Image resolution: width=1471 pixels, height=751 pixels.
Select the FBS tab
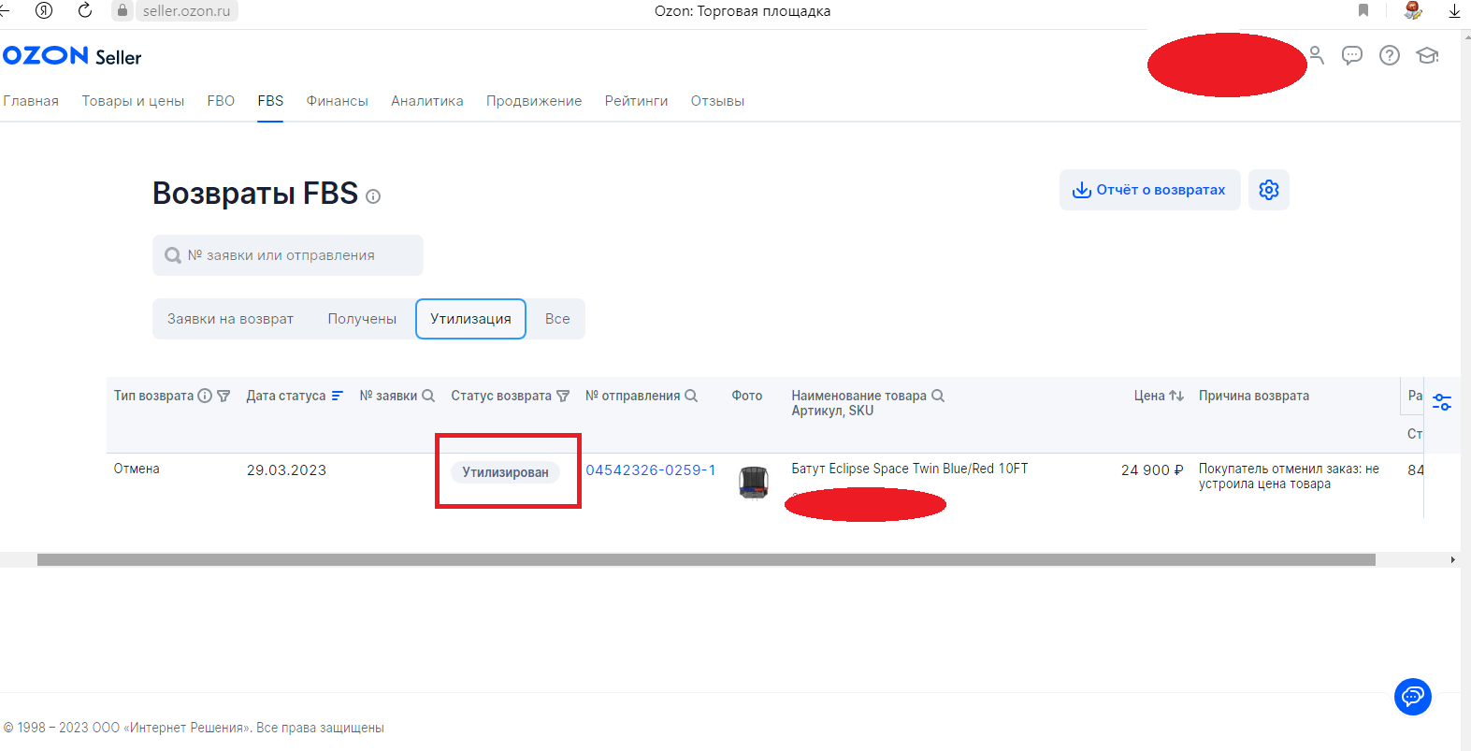click(270, 101)
